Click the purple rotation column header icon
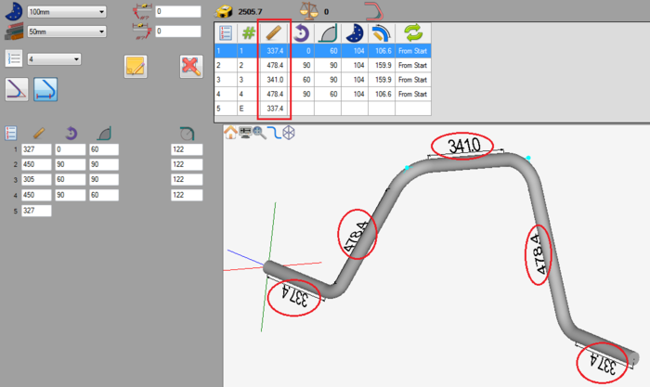Image resolution: width=650 pixels, height=387 pixels. [302, 33]
